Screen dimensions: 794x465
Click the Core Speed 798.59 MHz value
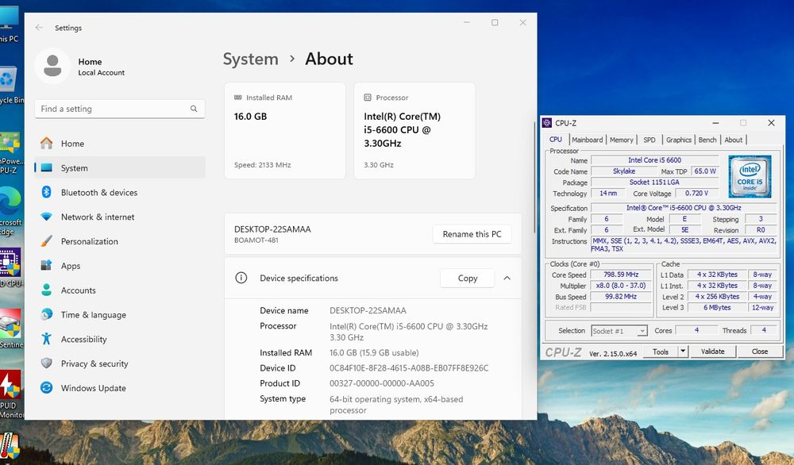621,275
